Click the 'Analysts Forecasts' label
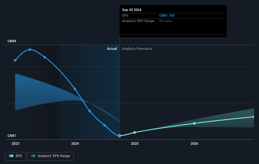The image size is (259, 164). click(x=137, y=49)
